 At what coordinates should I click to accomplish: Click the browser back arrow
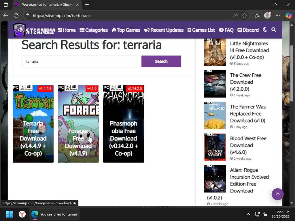(x=6, y=16)
